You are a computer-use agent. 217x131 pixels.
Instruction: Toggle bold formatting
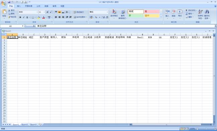point(20,17)
